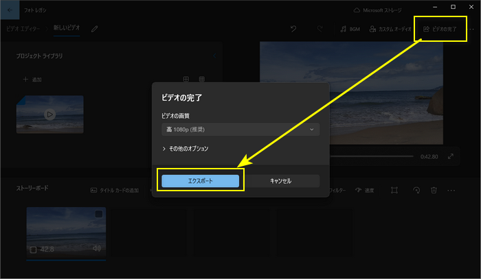Viewport: 481px width, 279px height.
Task: Open BGM music option
Action: click(350, 29)
